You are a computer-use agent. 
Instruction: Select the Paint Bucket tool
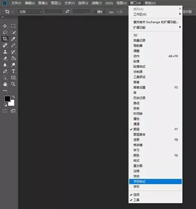(x=13, y=58)
